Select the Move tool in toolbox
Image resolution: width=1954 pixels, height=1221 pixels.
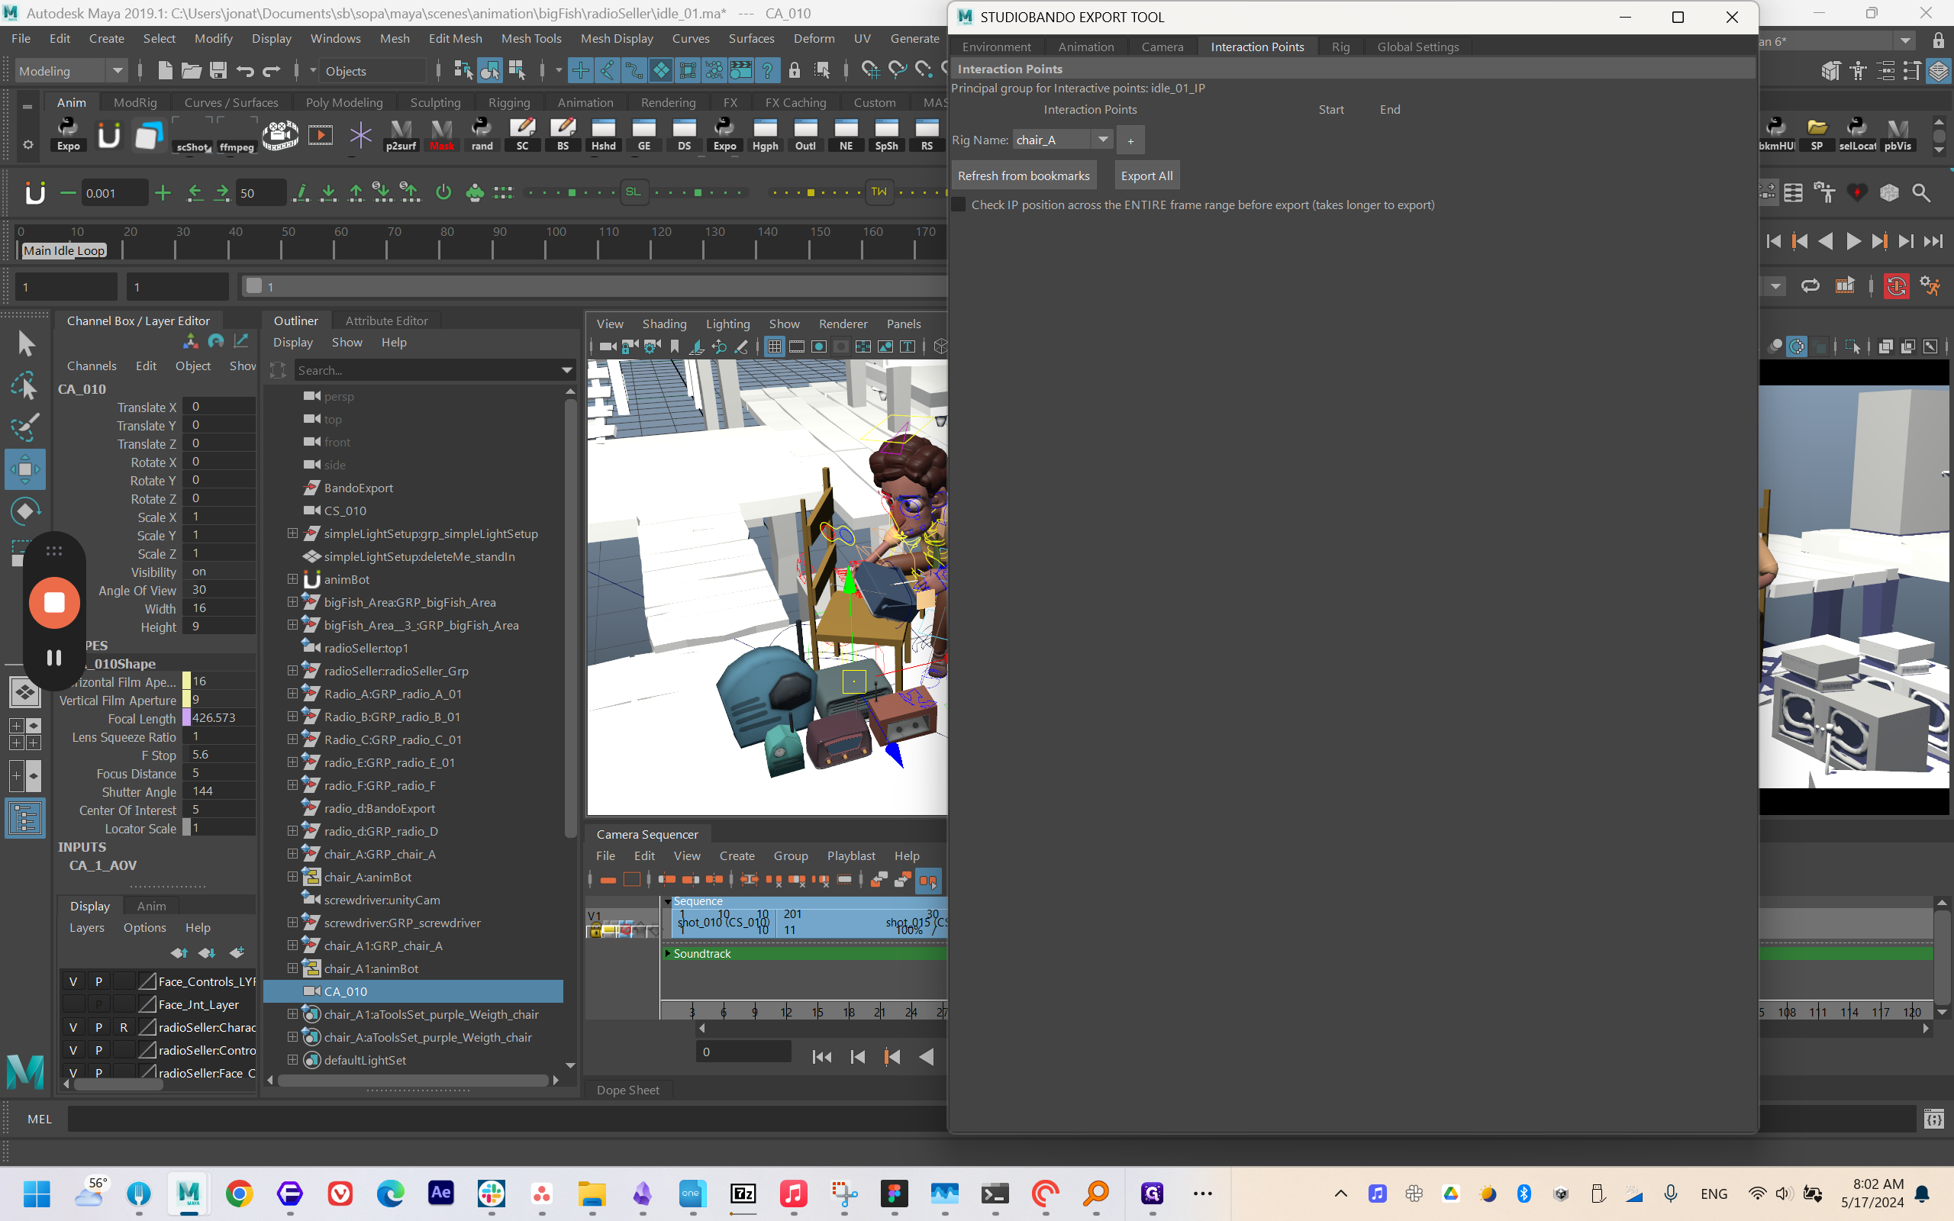[x=25, y=469]
